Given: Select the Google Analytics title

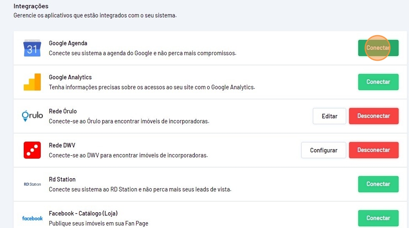Looking at the screenshot, I should click(70, 77).
